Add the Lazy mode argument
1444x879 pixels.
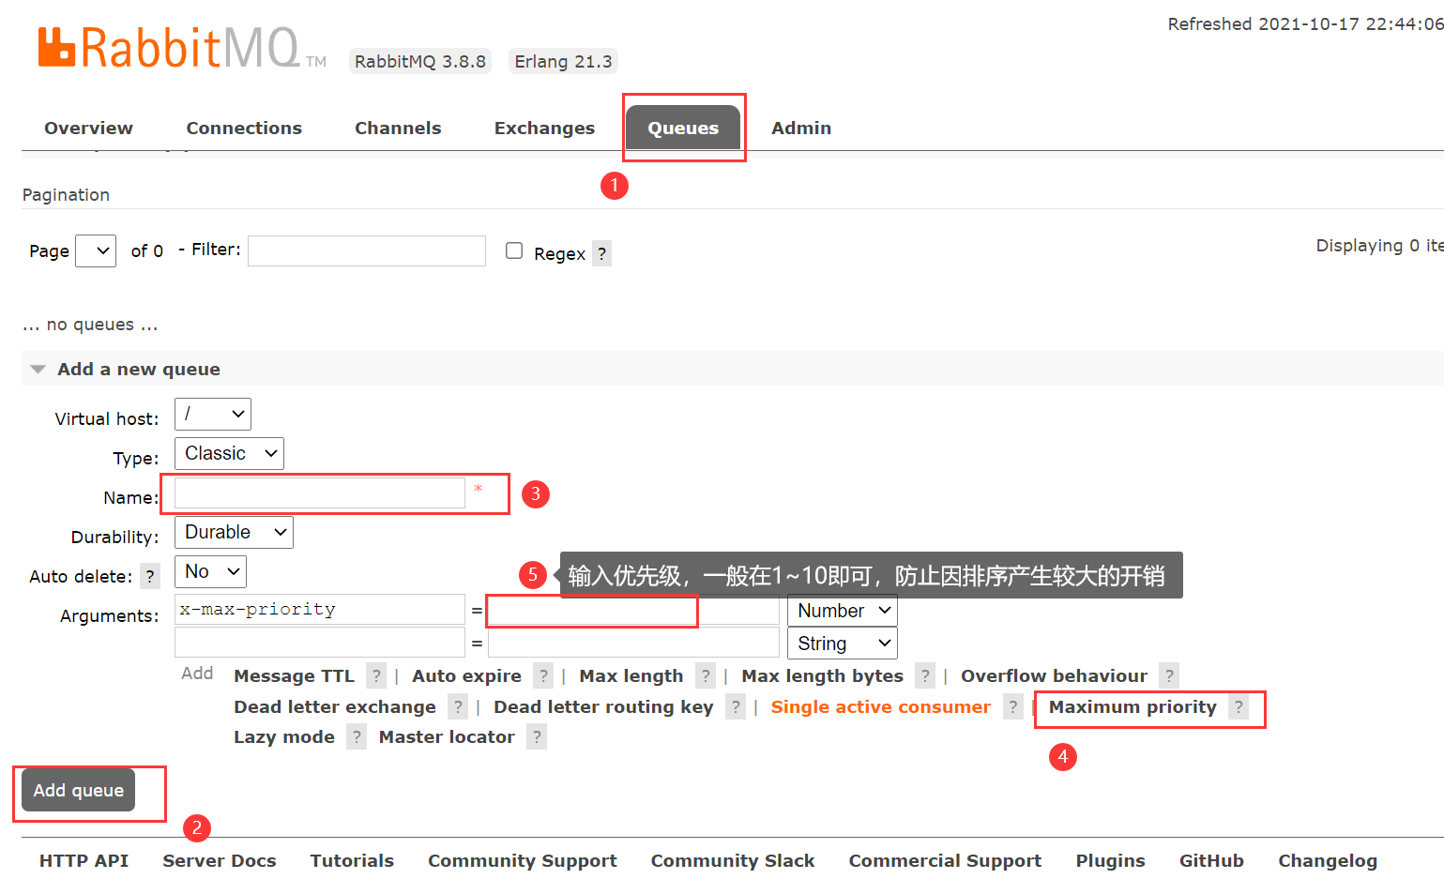284,736
